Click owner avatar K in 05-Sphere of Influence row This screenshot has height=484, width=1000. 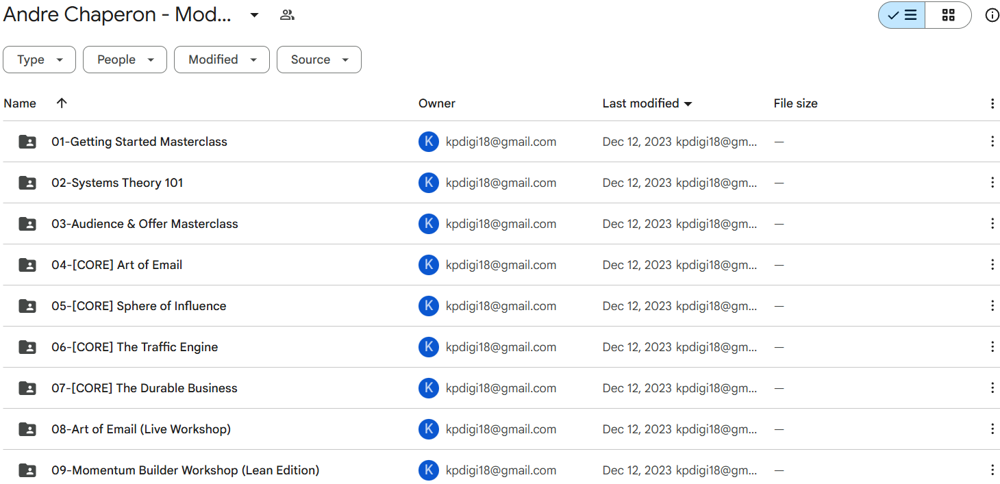[429, 306]
